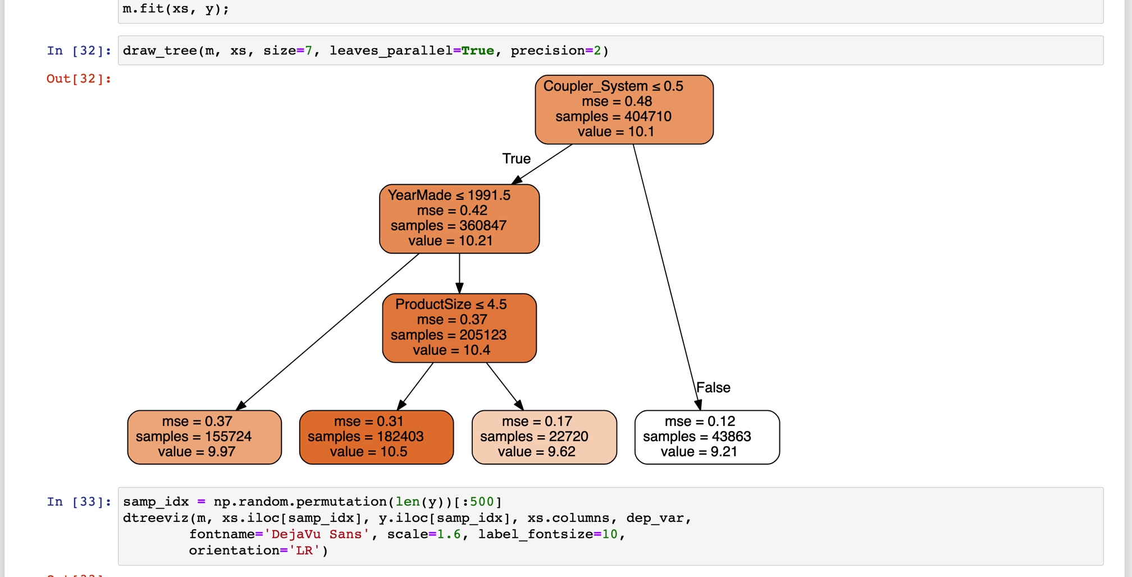Place cursor in the draw_tree code cell
Viewport: 1132px width, 577px height.
pyautogui.click(x=365, y=51)
